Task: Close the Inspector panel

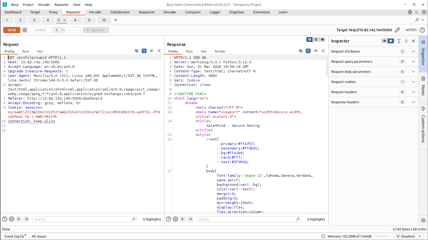Action: tap(413, 41)
